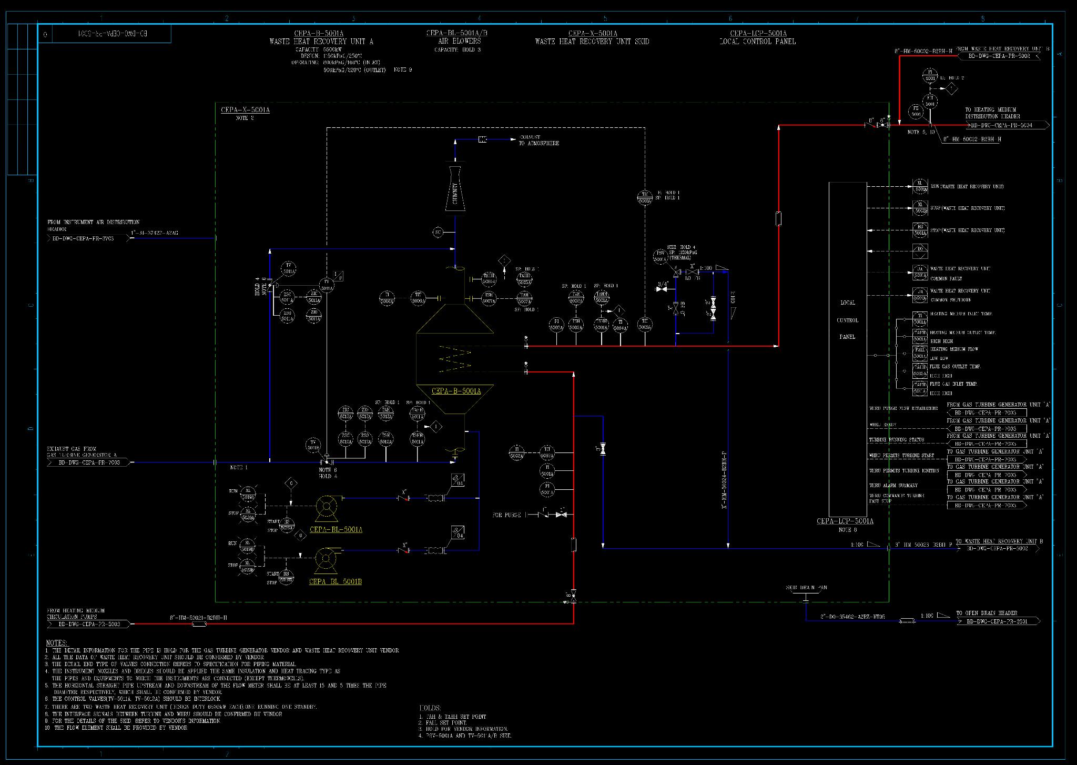Select the TY 5011A bubble
Image resolution: width=1077 pixels, height=765 pixels.
(x=326, y=285)
